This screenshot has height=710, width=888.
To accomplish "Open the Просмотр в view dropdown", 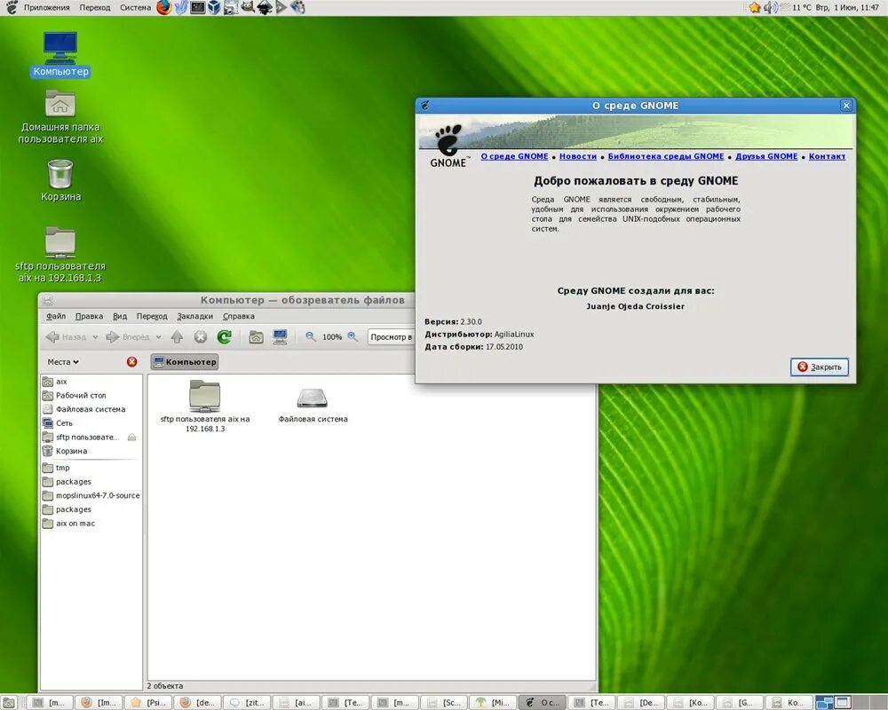I will (391, 336).
